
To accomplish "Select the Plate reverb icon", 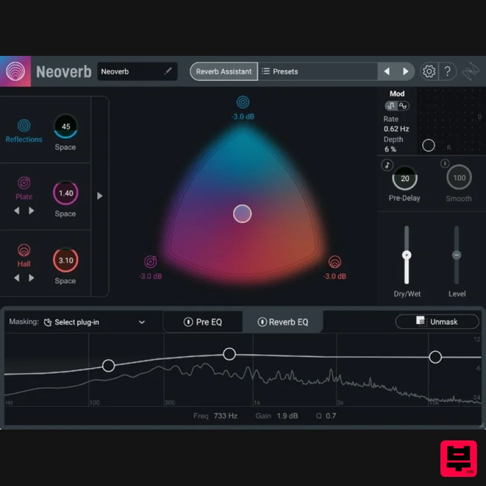I will click(24, 183).
